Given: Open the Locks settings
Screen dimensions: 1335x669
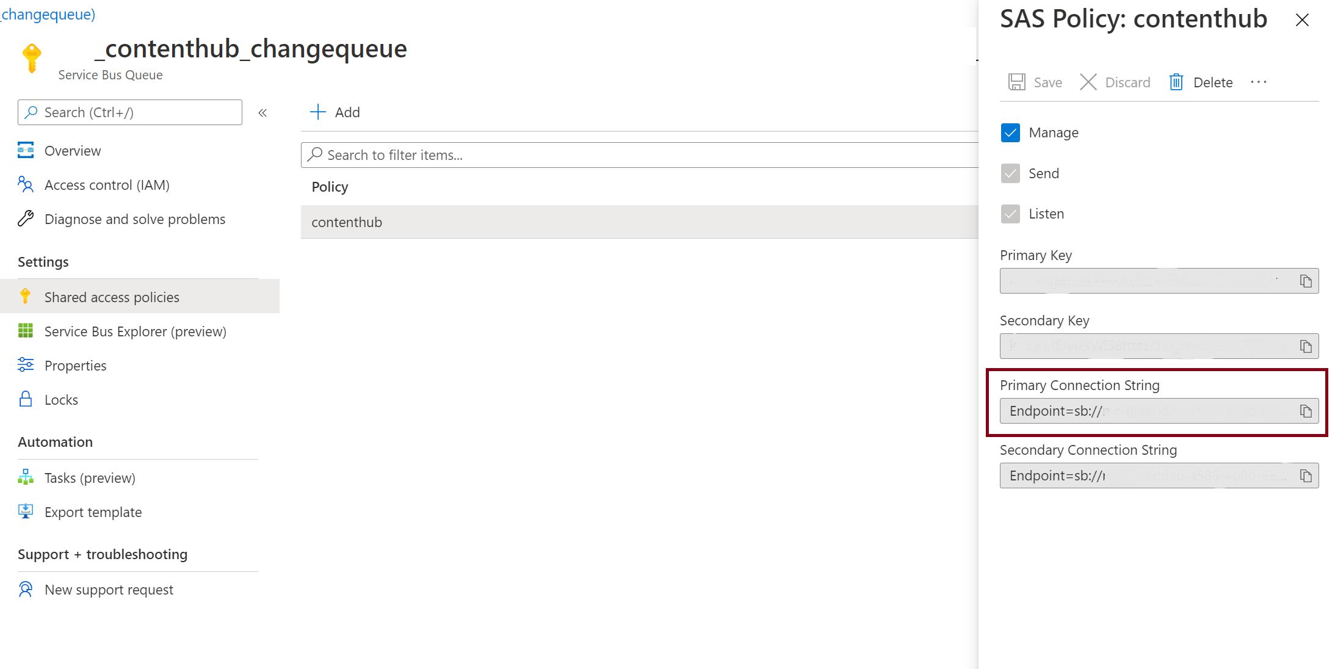Looking at the screenshot, I should (x=61, y=400).
